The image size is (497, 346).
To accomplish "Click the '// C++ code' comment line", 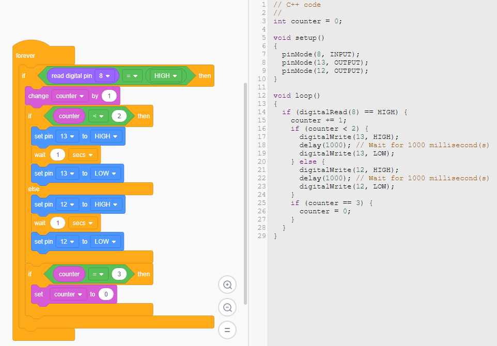I will pos(297,5).
